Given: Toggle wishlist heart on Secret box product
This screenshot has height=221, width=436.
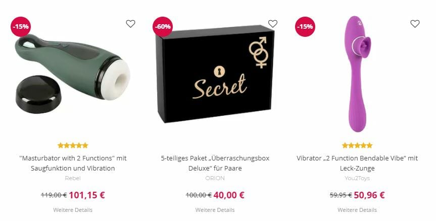Looking at the screenshot, I should click(x=273, y=24).
